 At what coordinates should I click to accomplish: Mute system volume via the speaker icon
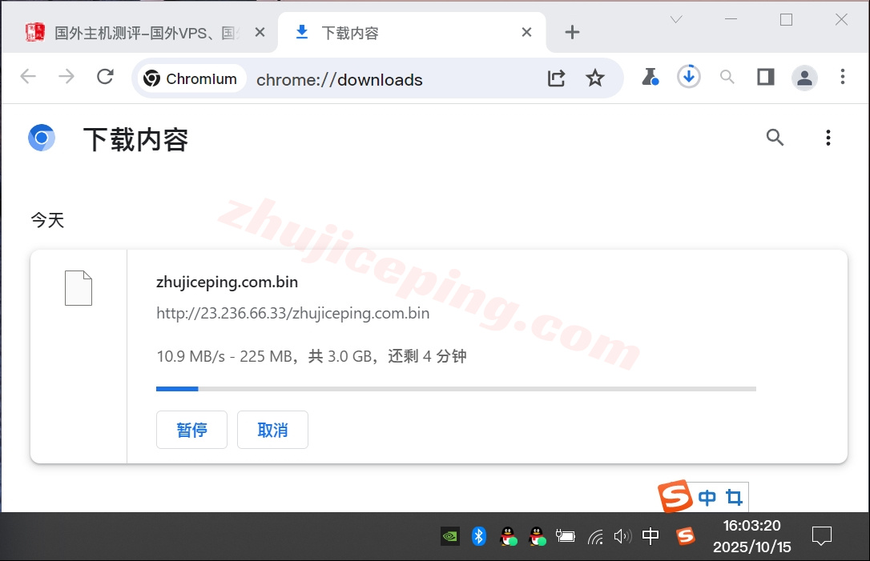point(623,535)
